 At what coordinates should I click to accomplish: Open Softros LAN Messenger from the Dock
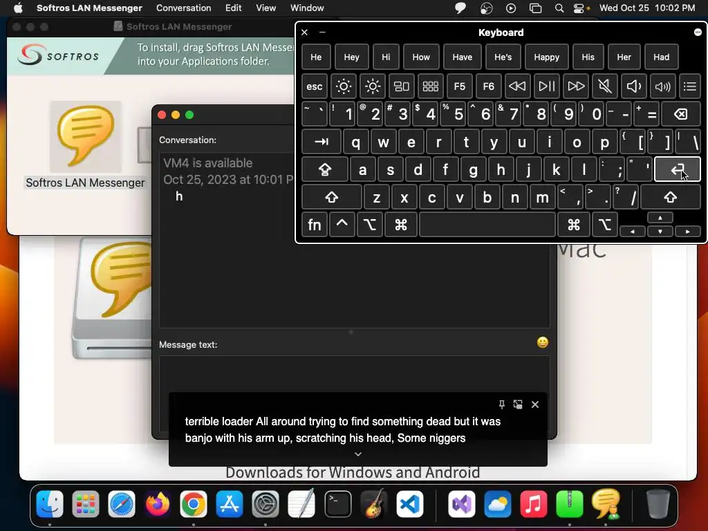point(606,504)
